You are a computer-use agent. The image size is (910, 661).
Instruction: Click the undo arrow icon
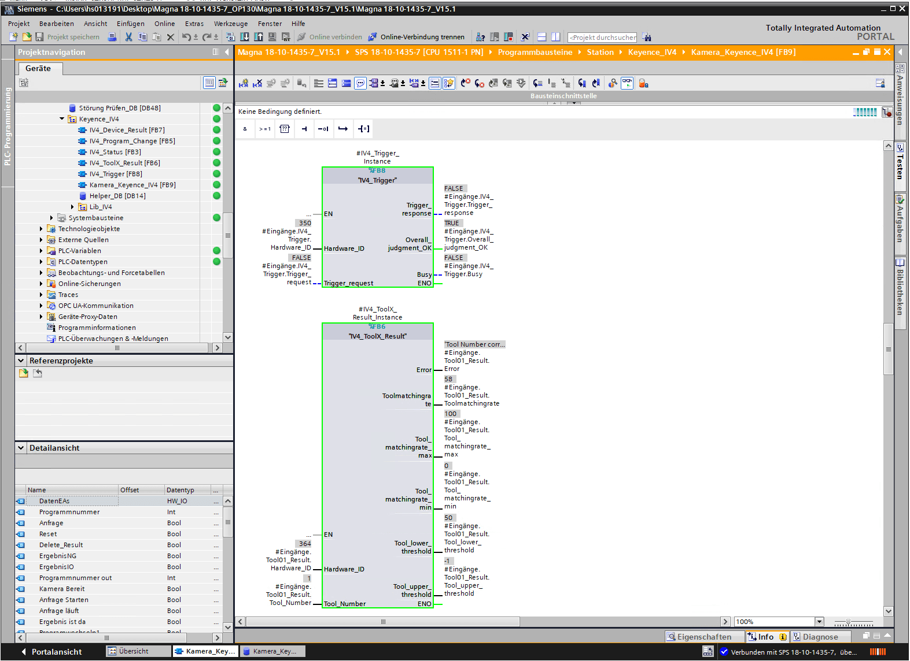pos(186,37)
